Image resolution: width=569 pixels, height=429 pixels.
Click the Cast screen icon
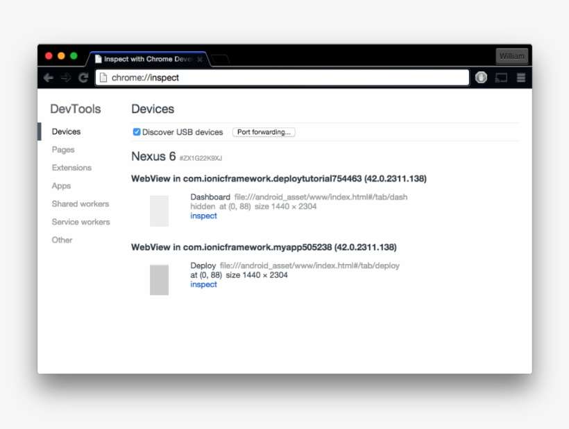(501, 78)
